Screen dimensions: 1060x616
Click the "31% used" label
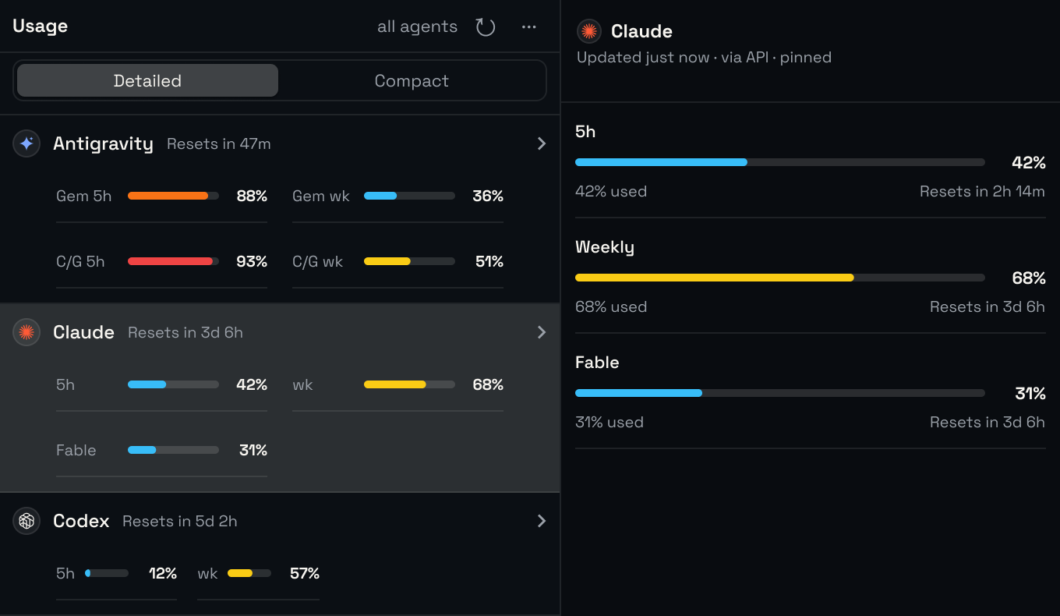[609, 423]
